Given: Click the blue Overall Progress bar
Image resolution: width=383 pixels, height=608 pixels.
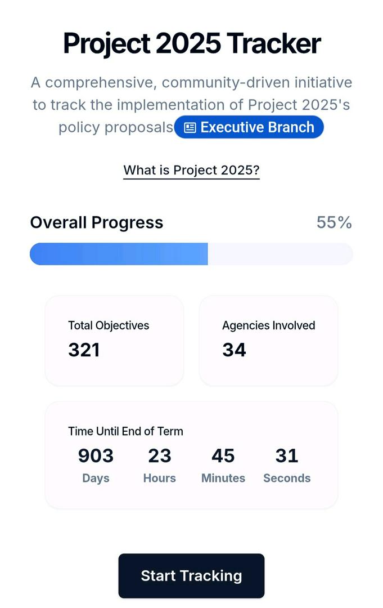Looking at the screenshot, I should [x=119, y=254].
